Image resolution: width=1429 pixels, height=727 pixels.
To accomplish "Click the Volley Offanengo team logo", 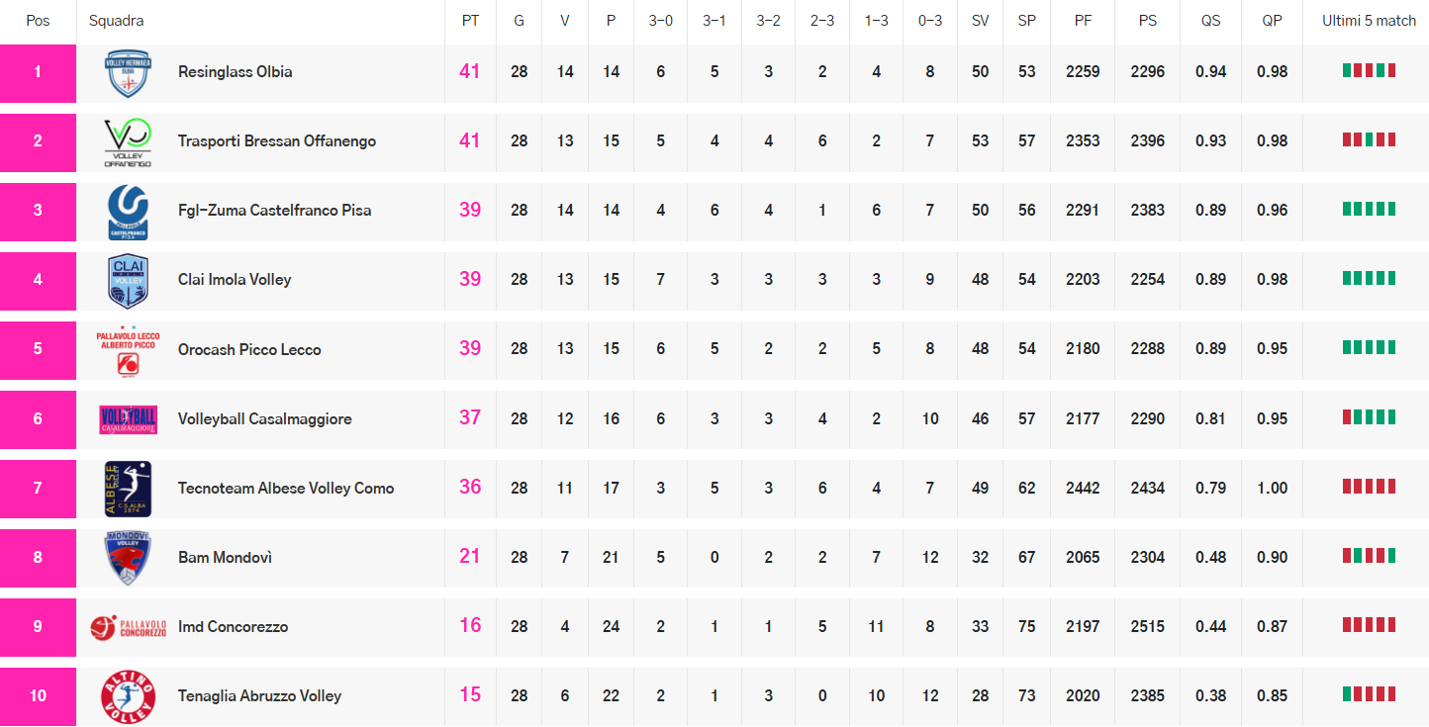I will click(128, 141).
